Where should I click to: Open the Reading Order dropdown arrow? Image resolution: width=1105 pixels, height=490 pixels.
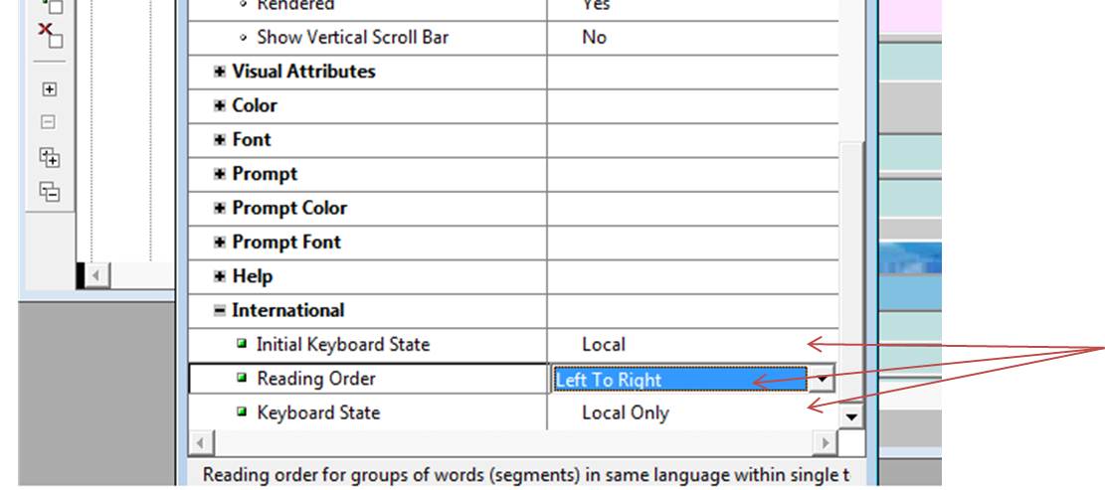point(821,379)
